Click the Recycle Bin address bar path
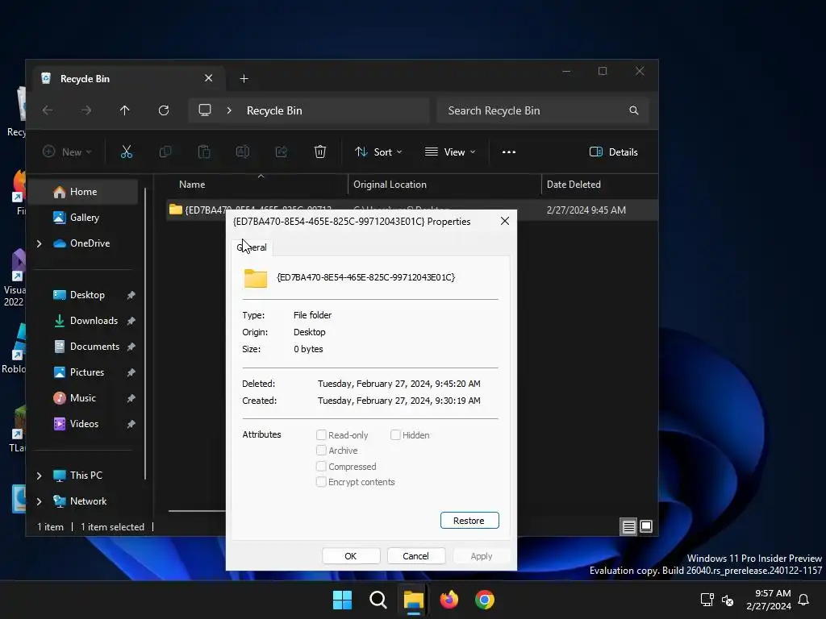Viewport: 826px width, 619px height. coord(274,110)
